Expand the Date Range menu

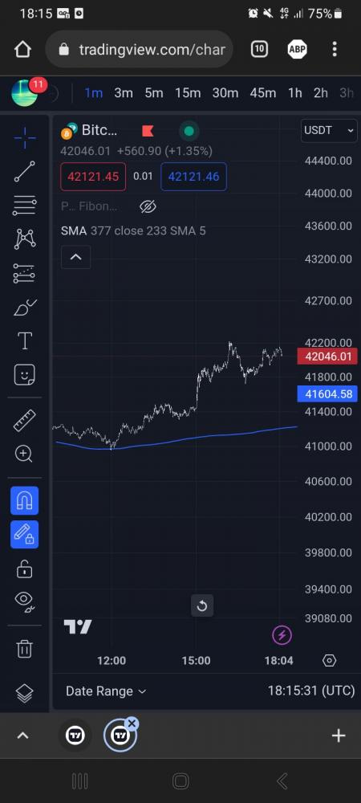[106, 691]
